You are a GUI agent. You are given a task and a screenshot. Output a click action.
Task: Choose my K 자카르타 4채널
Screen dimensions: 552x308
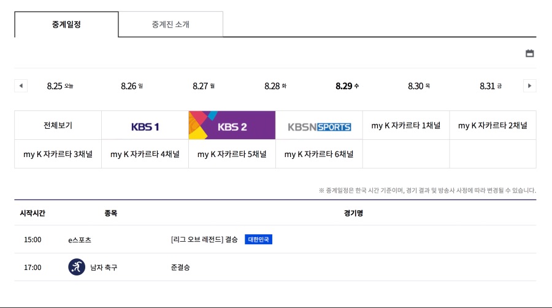[x=145, y=155]
